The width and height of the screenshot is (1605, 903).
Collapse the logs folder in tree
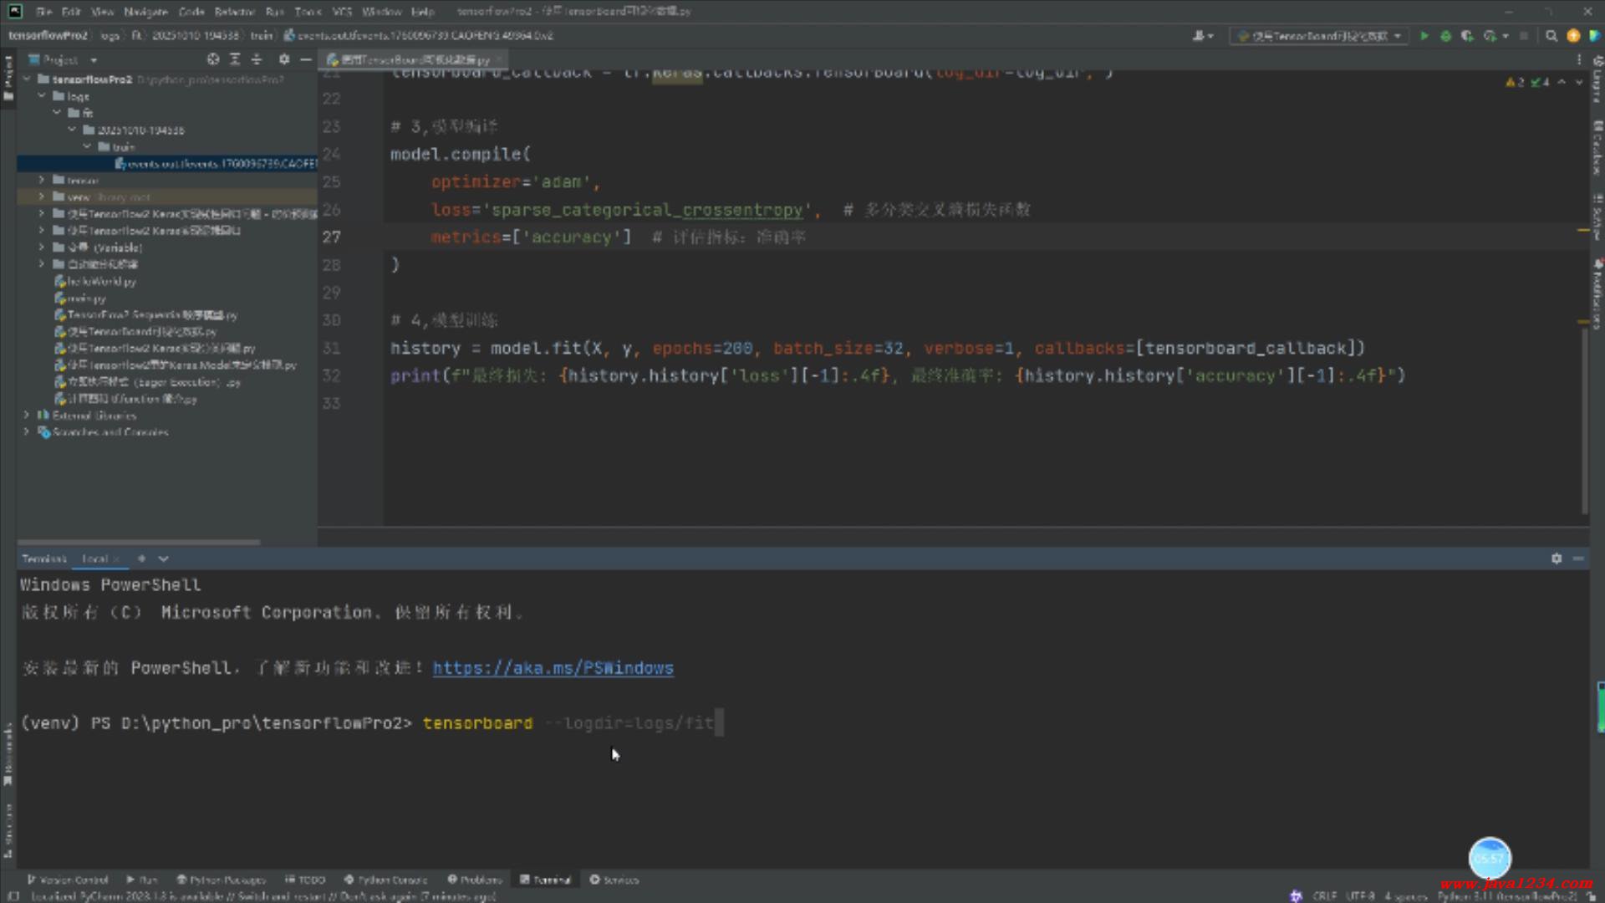pyautogui.click(x=42, y=96)
